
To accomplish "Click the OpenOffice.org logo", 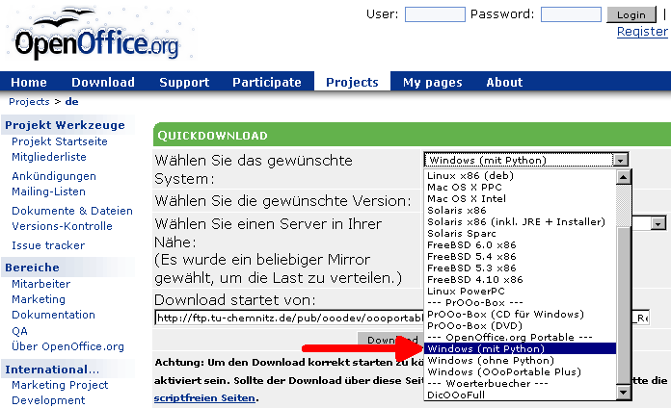I will [94, 39].
